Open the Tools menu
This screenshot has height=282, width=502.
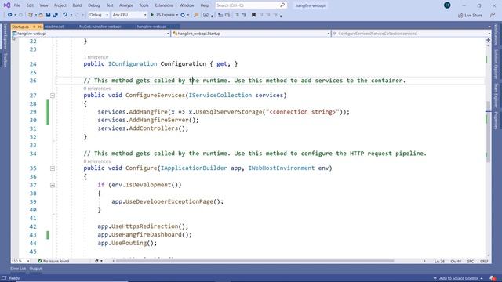tap(144, 5)
